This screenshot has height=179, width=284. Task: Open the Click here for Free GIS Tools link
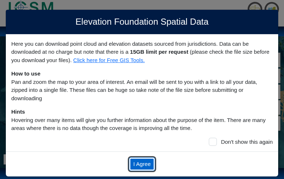click(x=109, y=60)
